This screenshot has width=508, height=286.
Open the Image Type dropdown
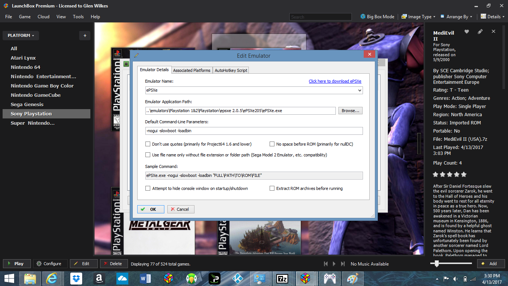(418, 17)
